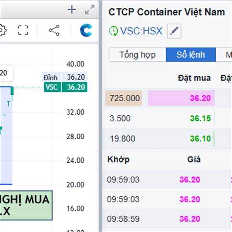
Task: Share the chart with the share icon
Action: coord(54,30)
